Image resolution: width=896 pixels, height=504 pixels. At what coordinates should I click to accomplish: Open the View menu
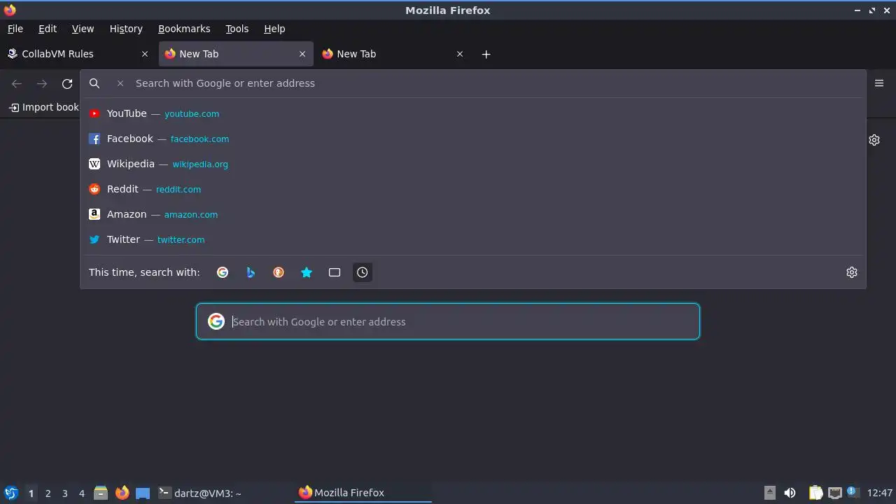coord(83,29)
